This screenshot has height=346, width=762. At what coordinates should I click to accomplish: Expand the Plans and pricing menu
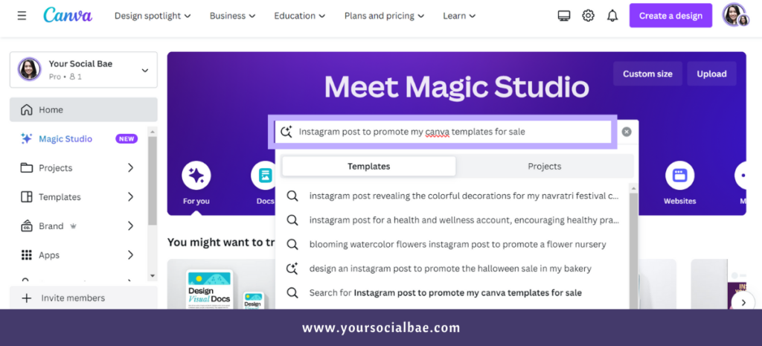click(384, 16)
